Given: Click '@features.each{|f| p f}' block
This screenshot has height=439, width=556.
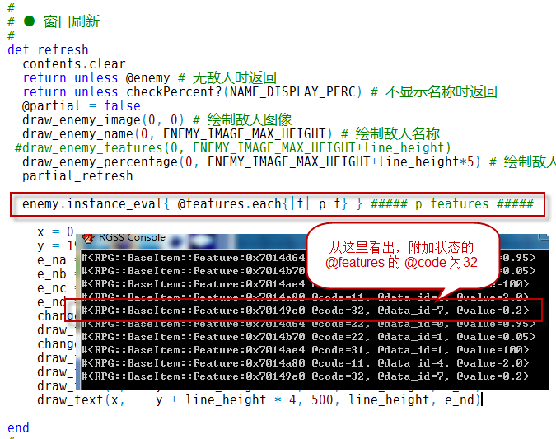Looking at the screenshot, I should 263,204.
